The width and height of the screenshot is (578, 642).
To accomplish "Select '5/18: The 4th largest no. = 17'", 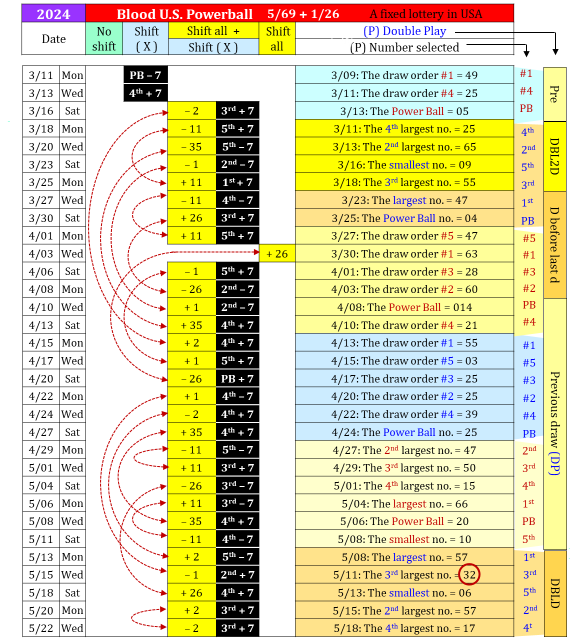I will (404, 628).
